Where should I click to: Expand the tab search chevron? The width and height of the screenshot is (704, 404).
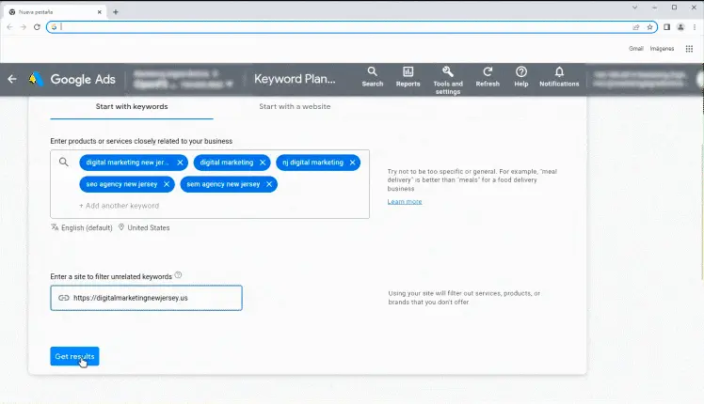[634, 8]
